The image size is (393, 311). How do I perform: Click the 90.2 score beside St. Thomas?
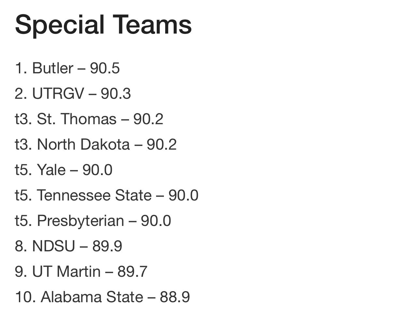(148, 119)
